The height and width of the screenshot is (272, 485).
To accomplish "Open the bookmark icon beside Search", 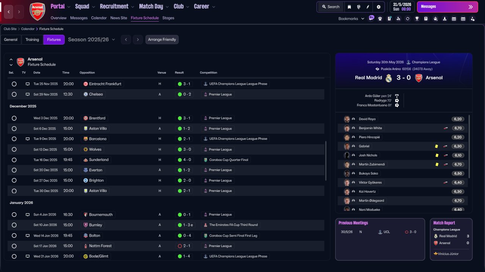I will point(349,7).
